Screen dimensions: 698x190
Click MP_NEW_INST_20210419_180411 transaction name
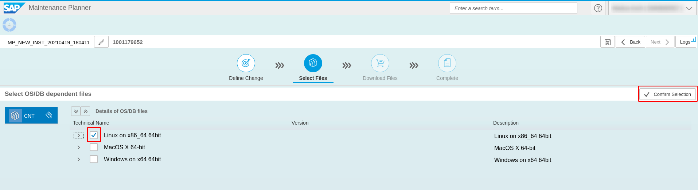(48, 43)
